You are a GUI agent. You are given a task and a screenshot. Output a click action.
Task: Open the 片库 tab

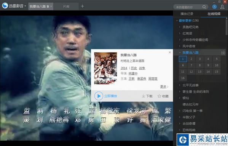(x=66, y=6)
